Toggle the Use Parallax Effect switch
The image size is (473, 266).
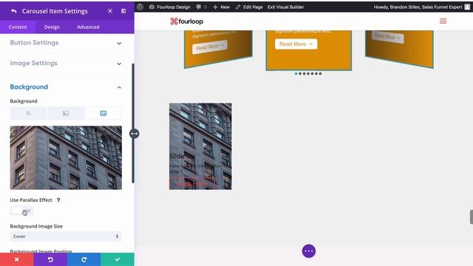21,211
